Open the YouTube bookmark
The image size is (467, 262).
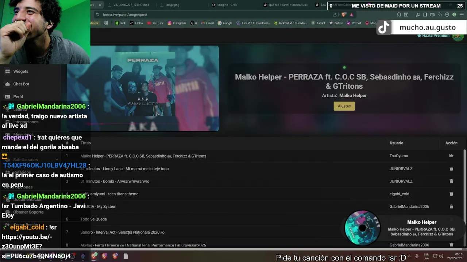[155, 23]
